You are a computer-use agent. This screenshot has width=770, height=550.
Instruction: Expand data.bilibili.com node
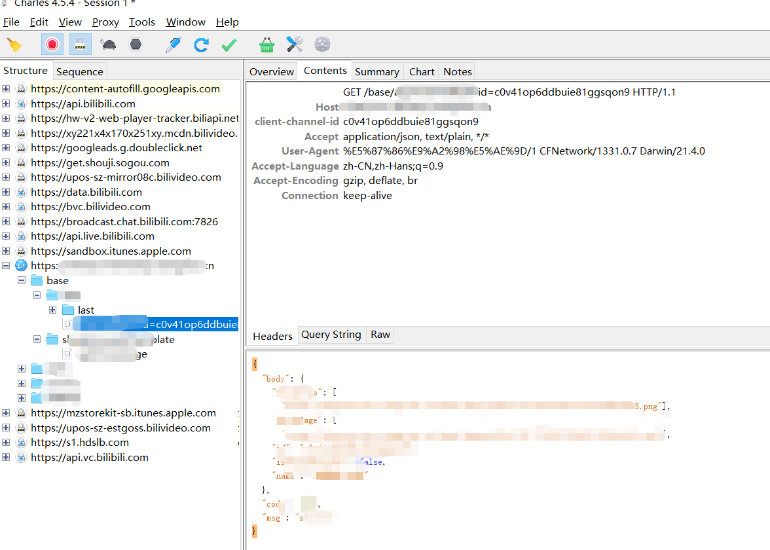6,192
